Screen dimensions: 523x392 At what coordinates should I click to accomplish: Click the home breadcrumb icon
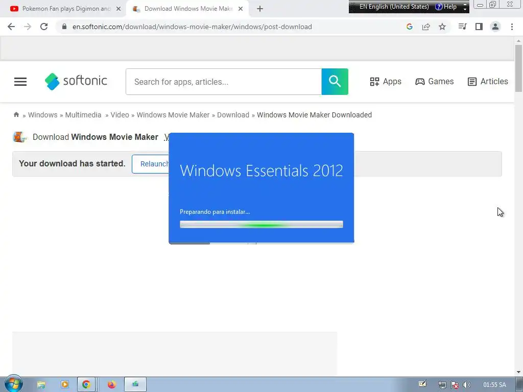pos(16,115)
